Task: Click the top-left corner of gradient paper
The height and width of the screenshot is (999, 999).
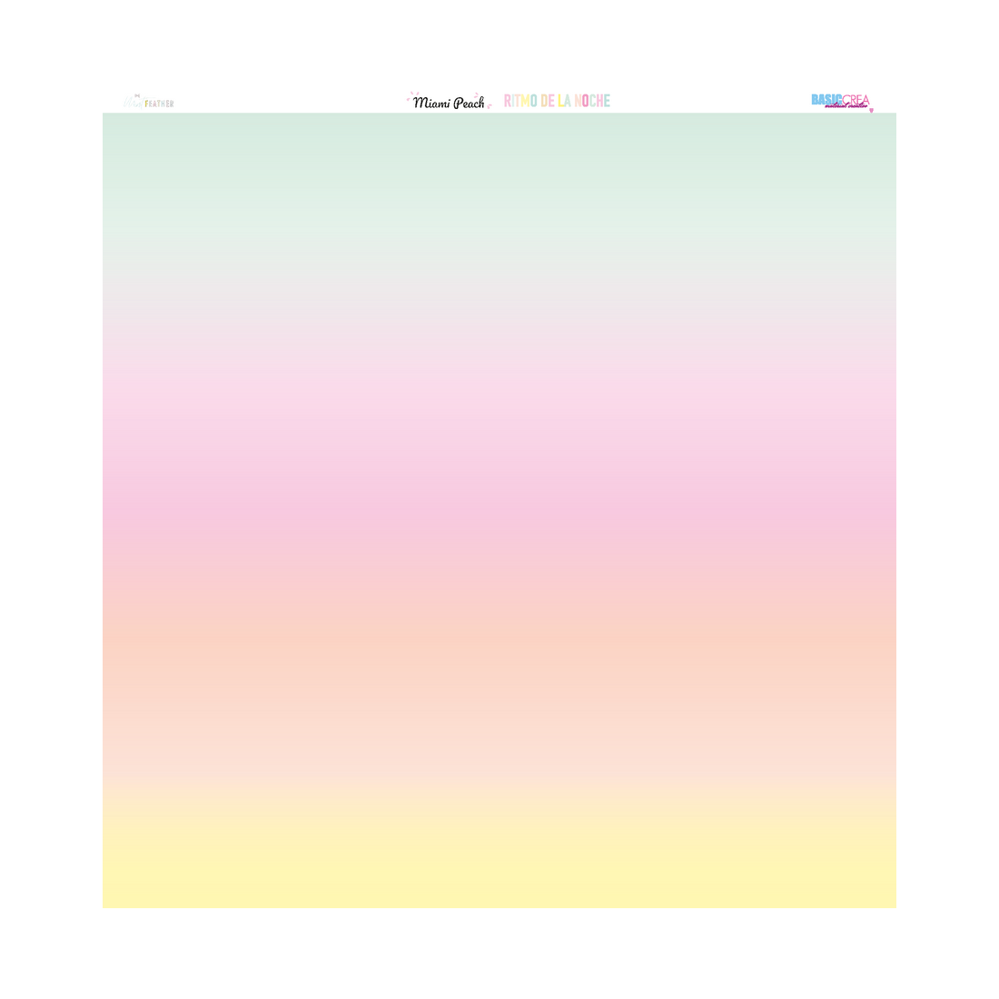Action: (x=105, y=115)
